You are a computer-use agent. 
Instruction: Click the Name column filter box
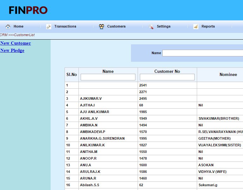[x=108, y=77]
